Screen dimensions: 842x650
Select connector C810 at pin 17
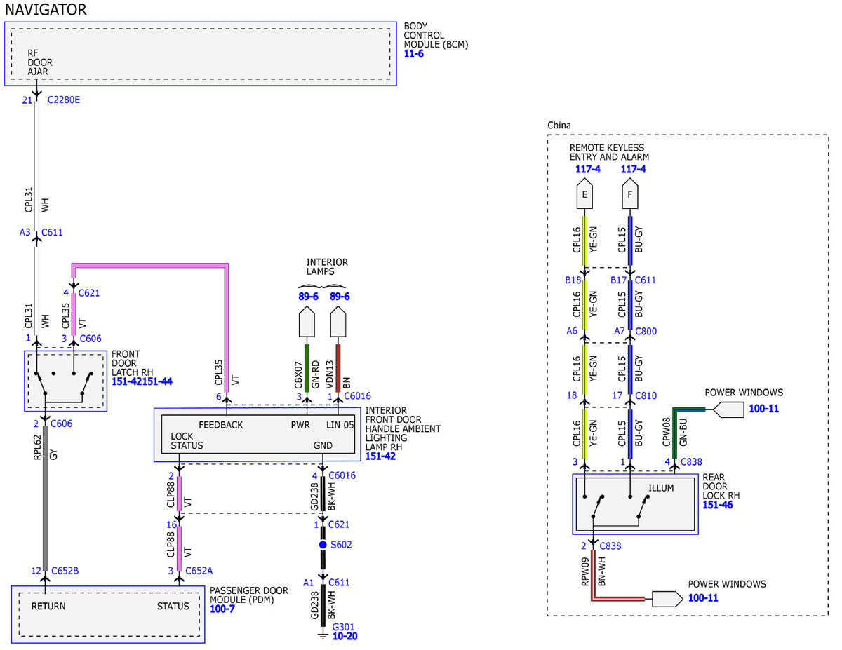click(646, 396)
